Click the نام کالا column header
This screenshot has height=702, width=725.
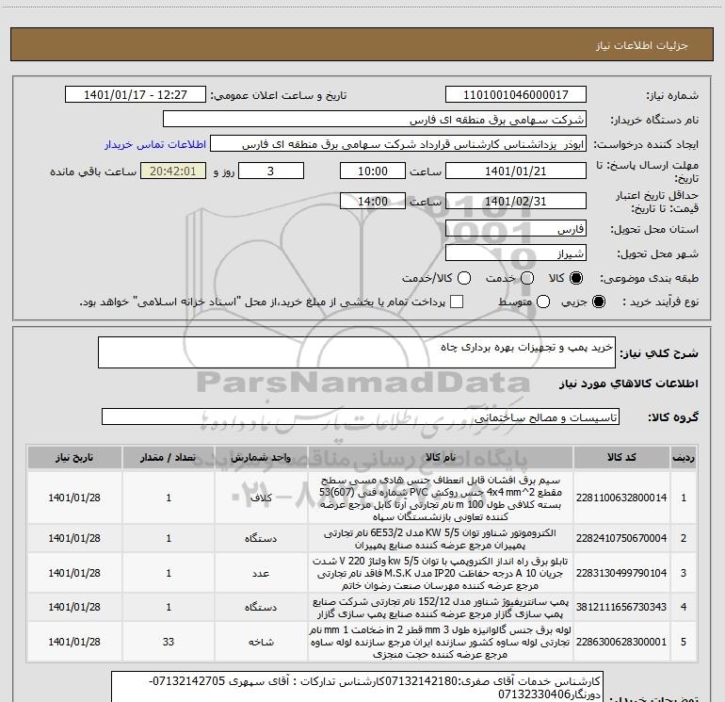point(441,457)
